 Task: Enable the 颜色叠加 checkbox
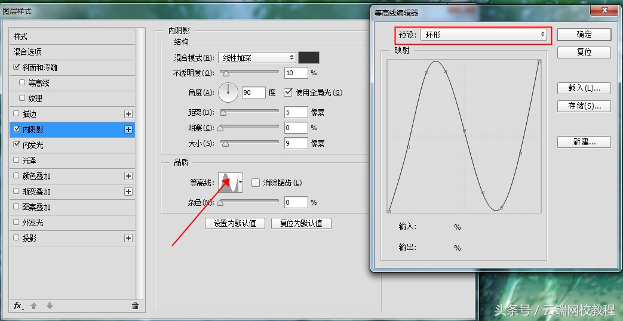point(16,175)
